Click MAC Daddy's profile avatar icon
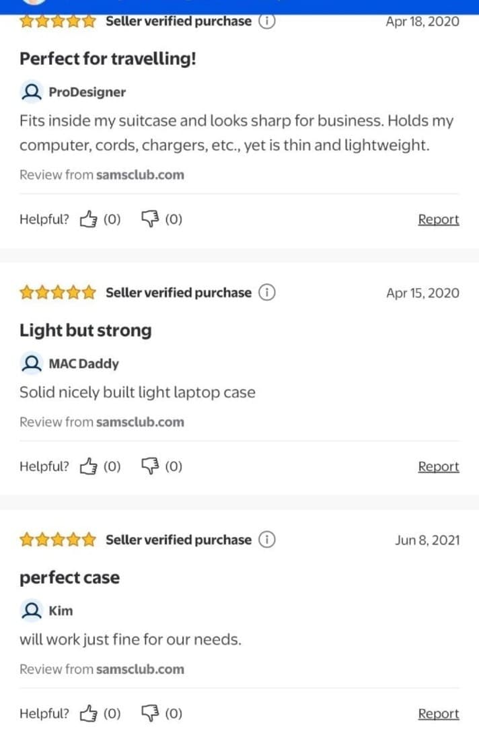Viewport: 479px width, 735px height. [31, 363]
